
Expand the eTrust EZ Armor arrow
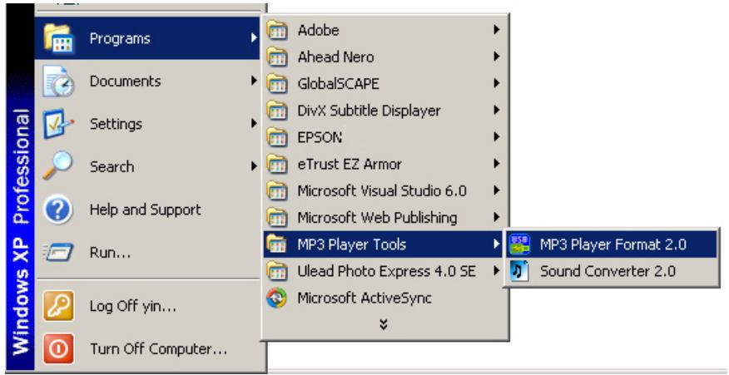pos(497,164)
